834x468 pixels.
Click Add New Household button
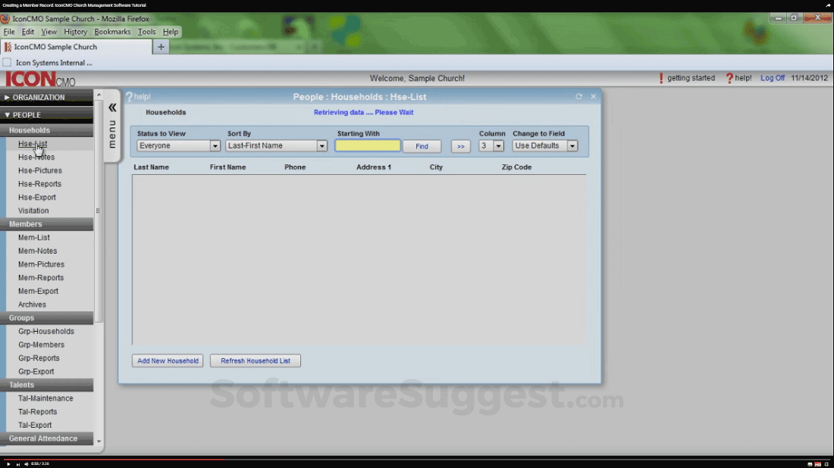(168, 360)
